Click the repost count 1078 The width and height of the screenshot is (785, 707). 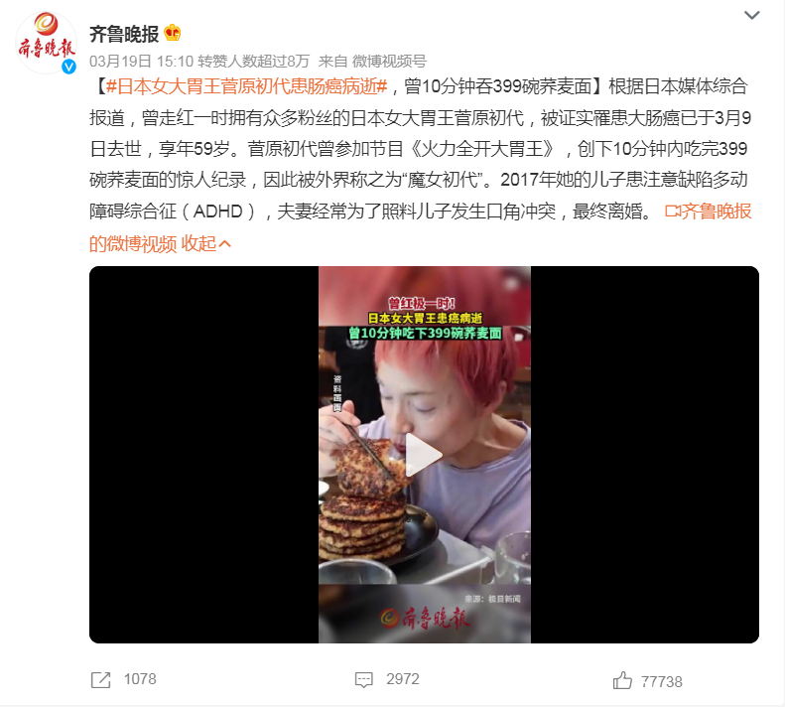[140, 679]
